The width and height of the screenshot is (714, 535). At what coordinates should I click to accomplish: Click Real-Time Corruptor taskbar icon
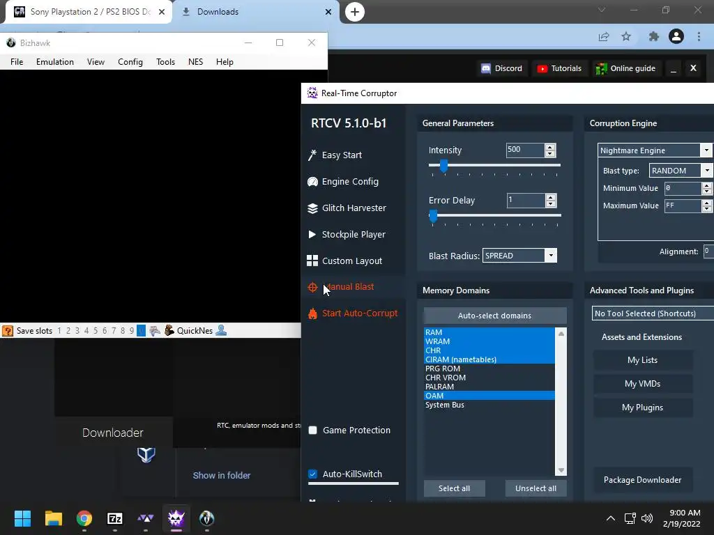click(x=176, y=518)
